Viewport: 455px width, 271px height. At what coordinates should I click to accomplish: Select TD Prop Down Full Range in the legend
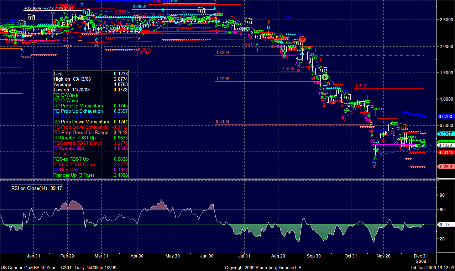90,132
